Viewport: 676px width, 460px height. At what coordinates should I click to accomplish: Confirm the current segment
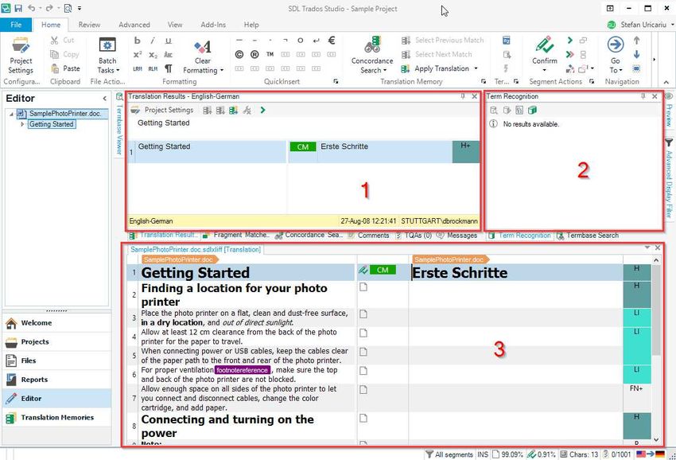pyautogui.click(x=545, y=51)
